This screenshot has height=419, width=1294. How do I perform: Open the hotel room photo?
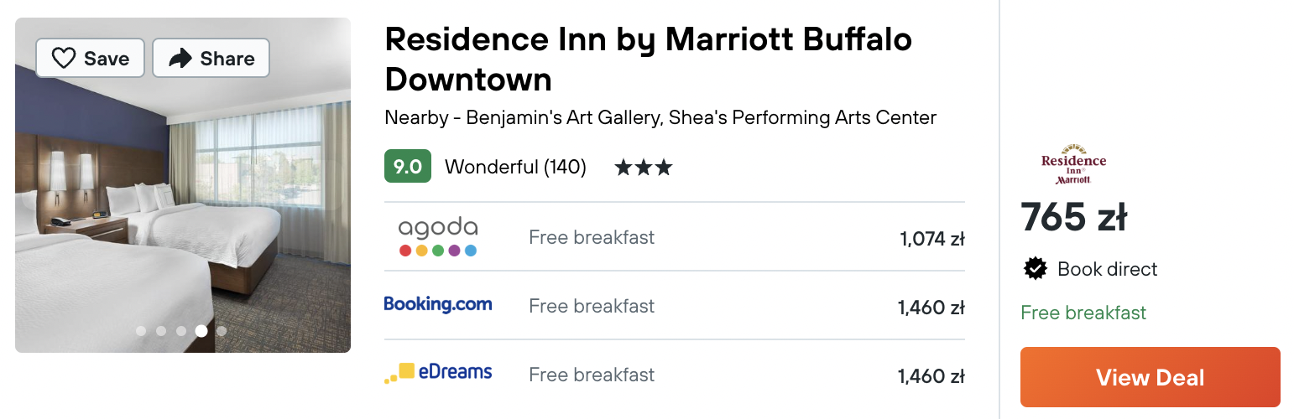(x=183, y=185)
